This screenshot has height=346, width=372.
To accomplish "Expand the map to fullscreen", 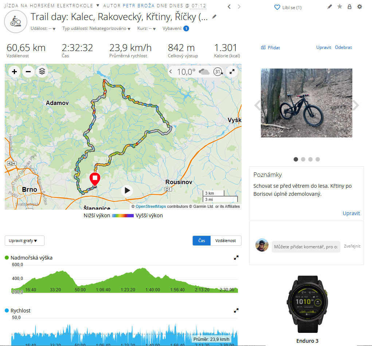I will [232, 71].
